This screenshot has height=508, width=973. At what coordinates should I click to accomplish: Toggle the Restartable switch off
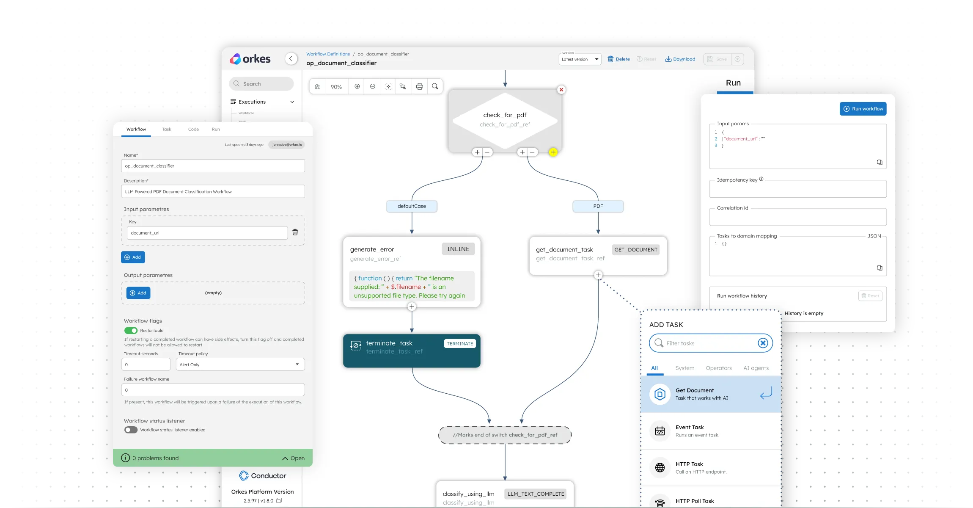[131, 331]
